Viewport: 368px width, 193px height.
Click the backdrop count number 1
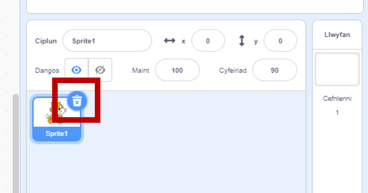click(337, 112)
